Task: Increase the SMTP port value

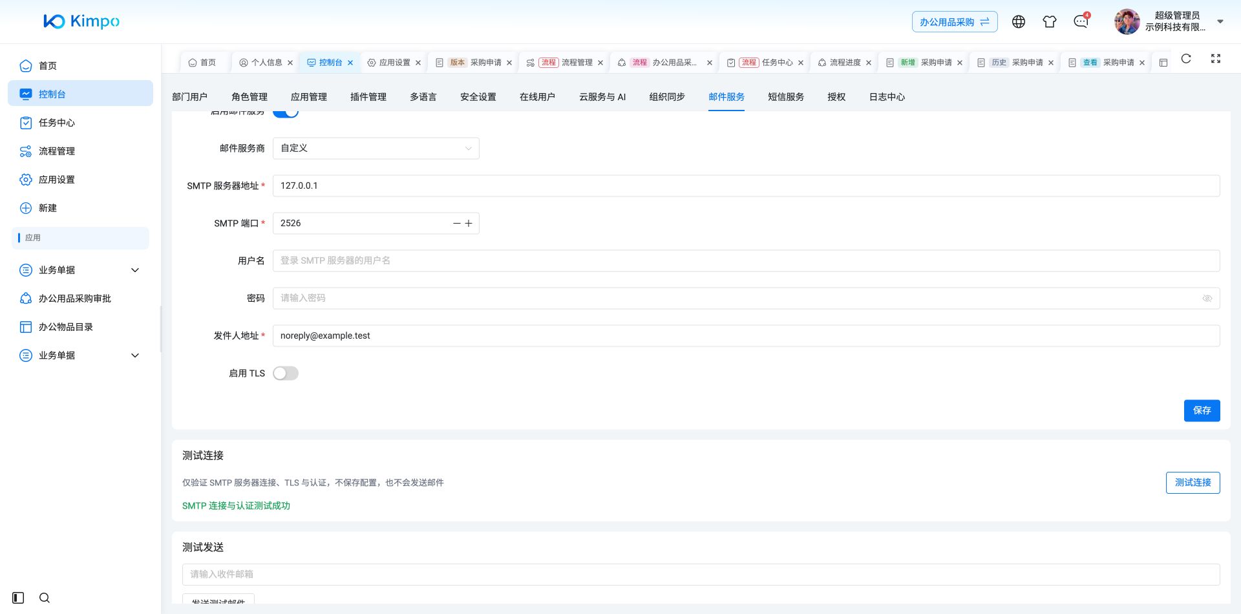Action: coord(469,224)
